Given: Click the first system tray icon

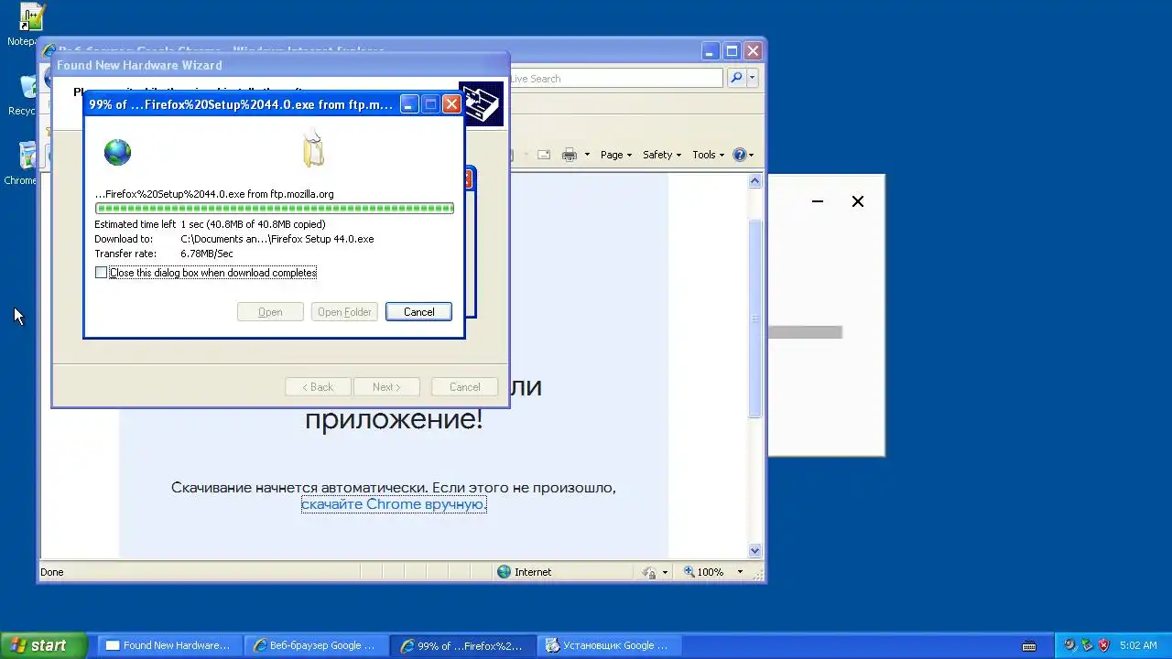Looking at the screenshot, I should pos(1070,645).
